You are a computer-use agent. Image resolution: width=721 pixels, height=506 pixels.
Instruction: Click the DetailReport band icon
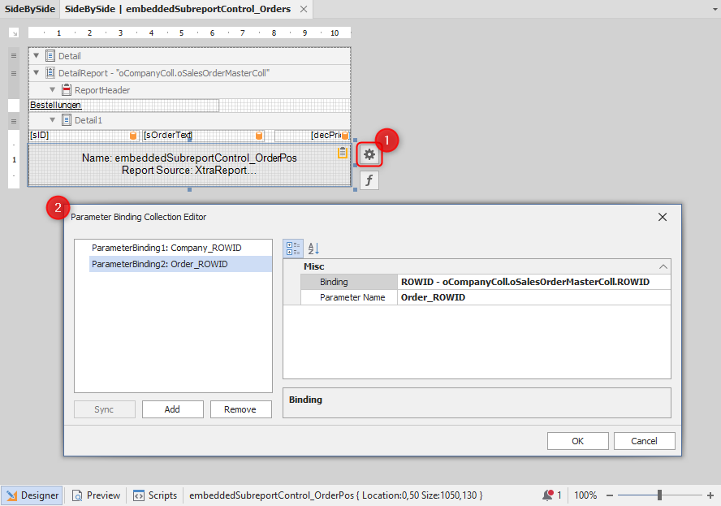[50, 72]
